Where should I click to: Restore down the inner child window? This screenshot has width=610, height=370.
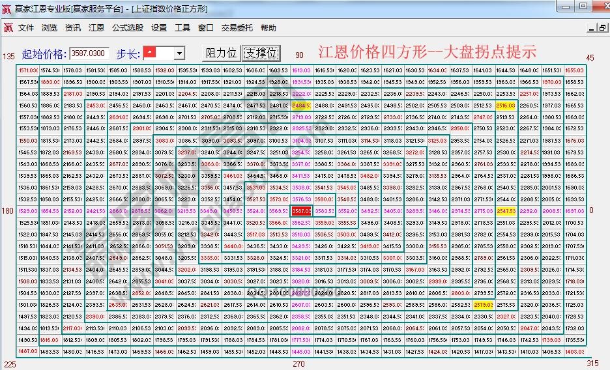pyautogui.click(x=603, y=28)
